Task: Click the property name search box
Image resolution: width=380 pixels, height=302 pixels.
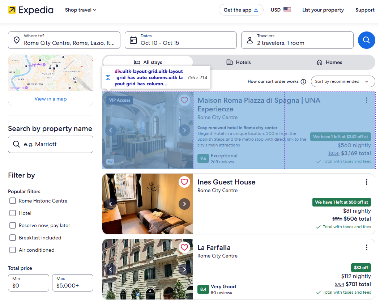Action: click(51, 144)
